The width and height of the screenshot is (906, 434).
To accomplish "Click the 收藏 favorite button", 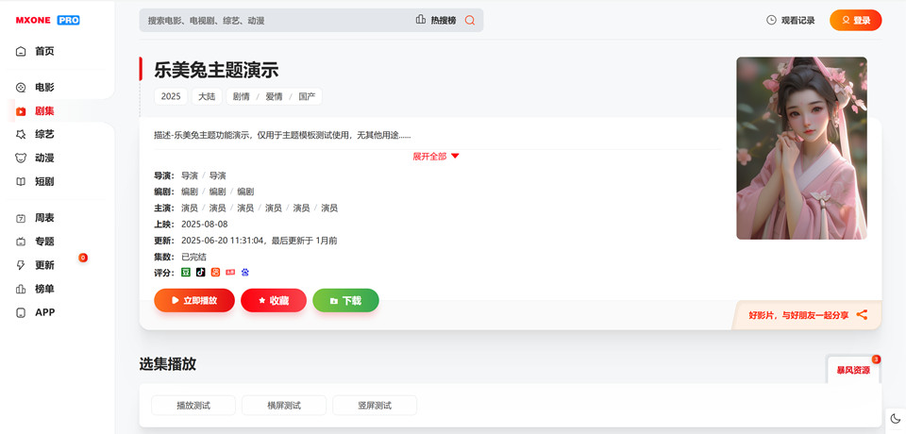I will coord(274,300).
